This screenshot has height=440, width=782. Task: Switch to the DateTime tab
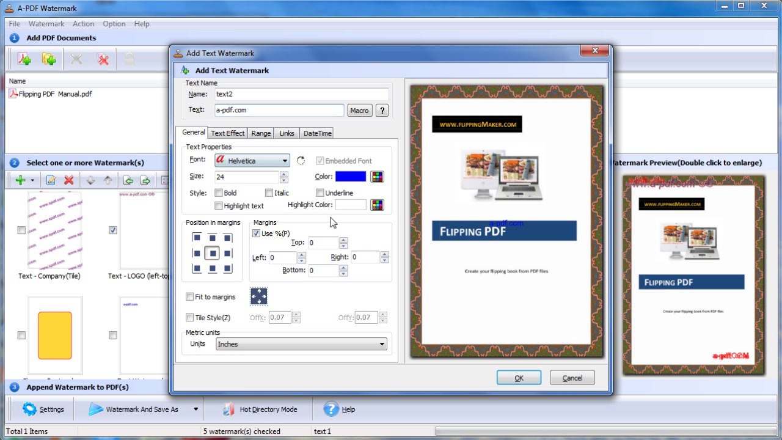pos(318,133)
